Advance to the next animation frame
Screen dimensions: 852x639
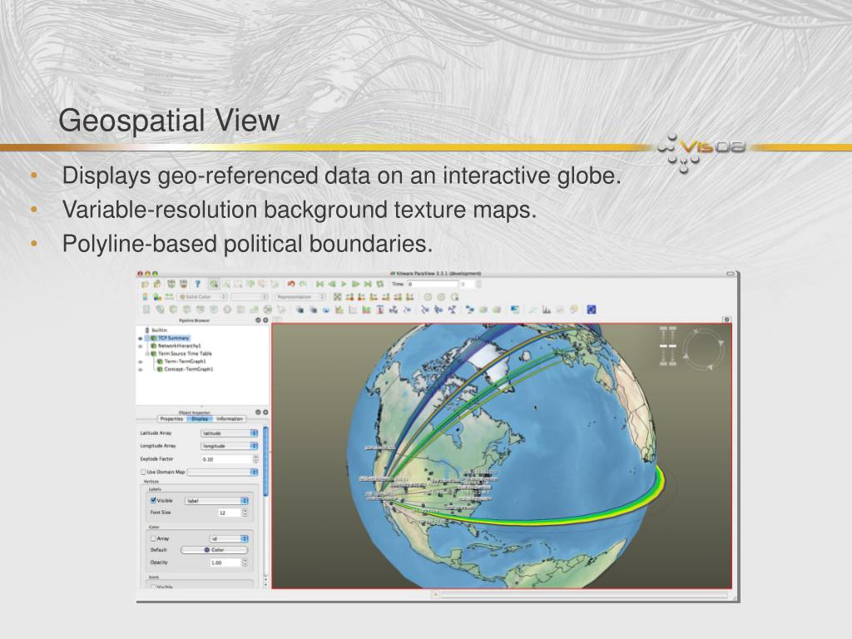click(x=355, y=285)
